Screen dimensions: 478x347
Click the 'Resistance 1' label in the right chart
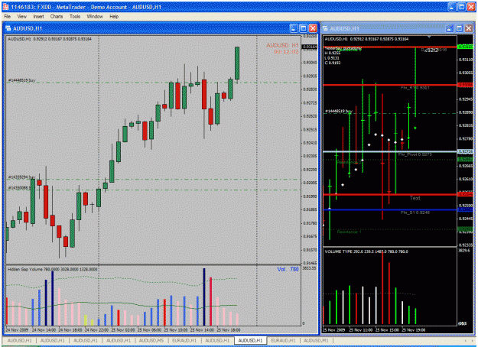(x=349, y=232)
